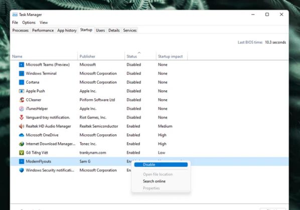Image resolution: width=300 pixels, height=210 pixels.
Task: Switch to the Performance tab
Action: point(43,31)
